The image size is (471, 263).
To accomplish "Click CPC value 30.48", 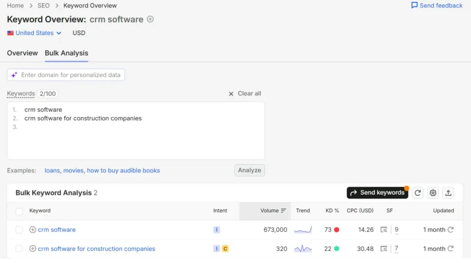I will coord(365,249).
